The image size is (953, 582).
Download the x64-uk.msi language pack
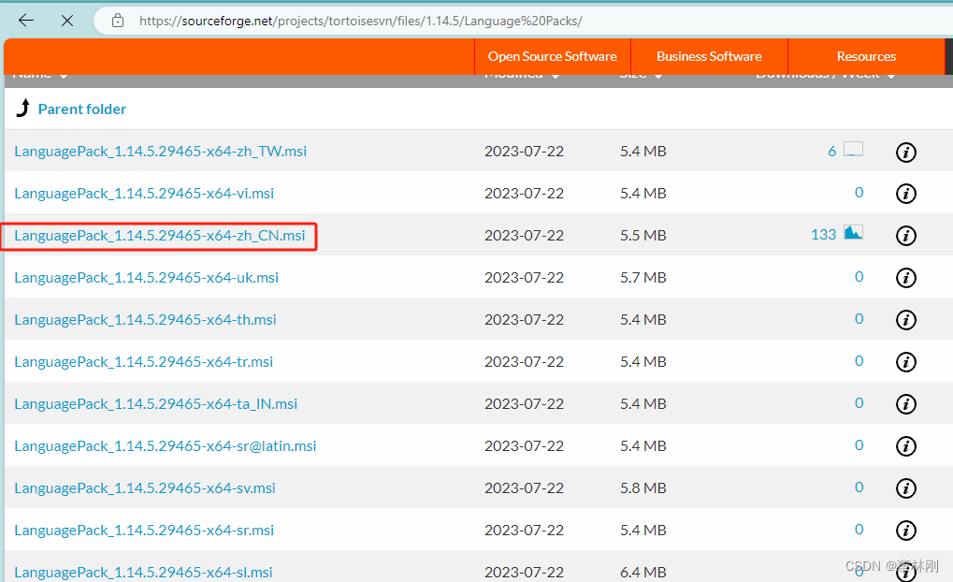147,277
